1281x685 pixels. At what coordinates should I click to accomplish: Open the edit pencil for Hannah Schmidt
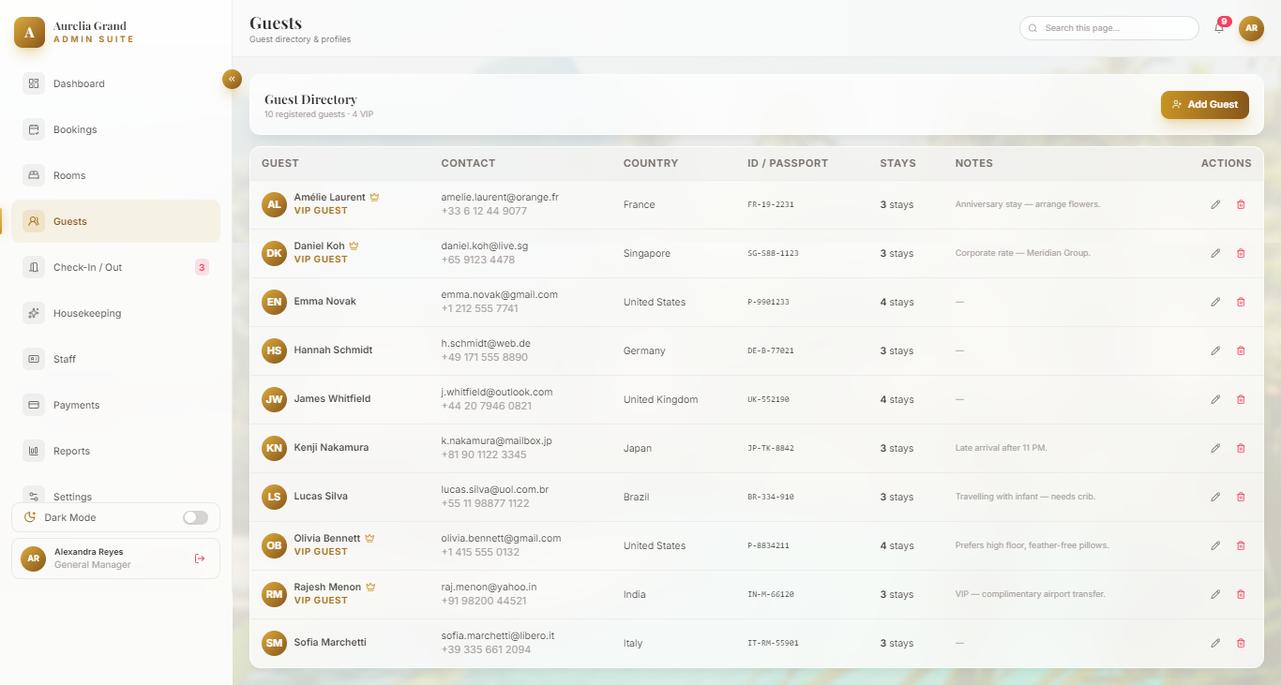(x=1215, y=350)
